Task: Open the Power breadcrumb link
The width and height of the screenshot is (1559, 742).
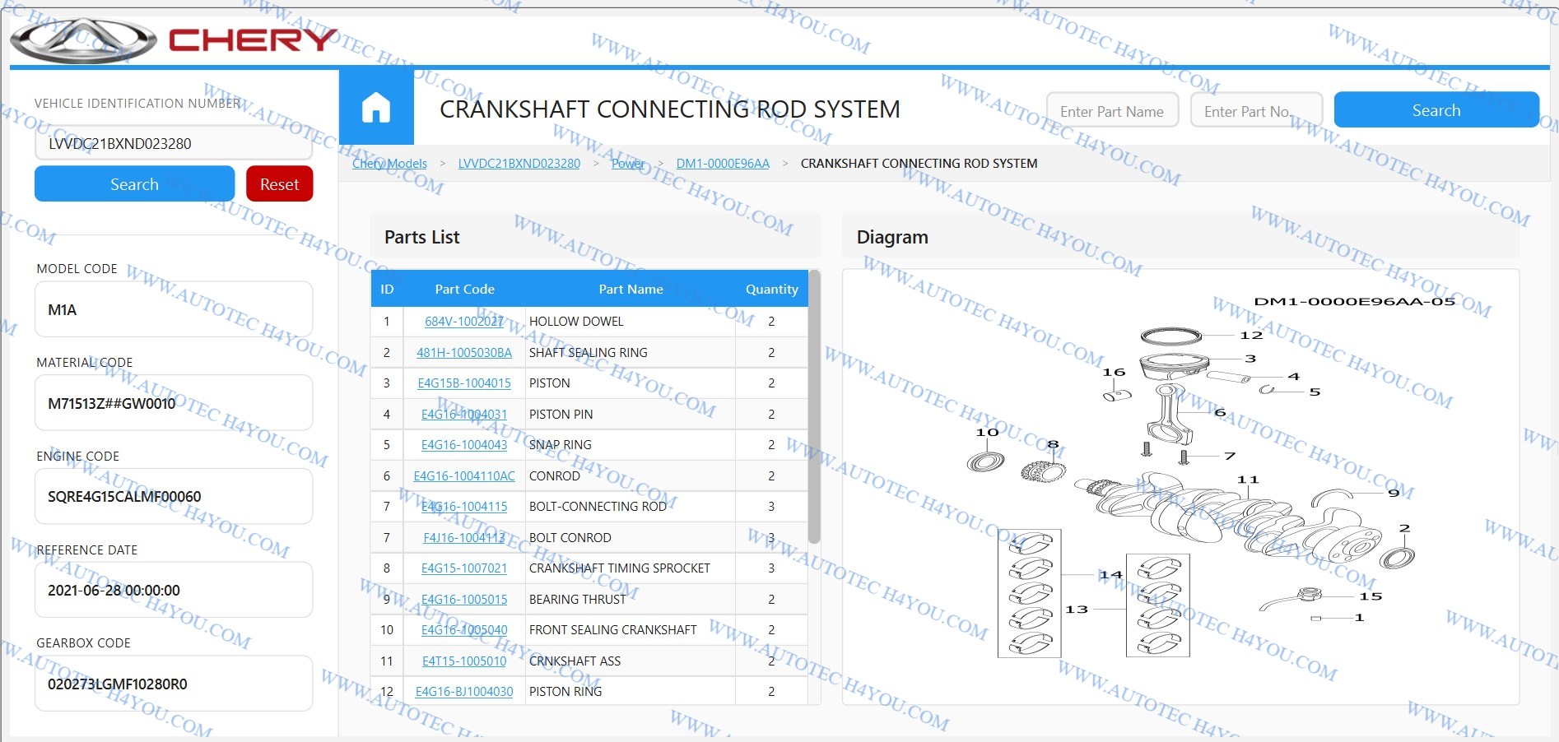Action: [x=628, y=164]
